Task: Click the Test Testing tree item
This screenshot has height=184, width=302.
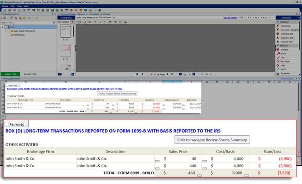Action: point(19,35)
